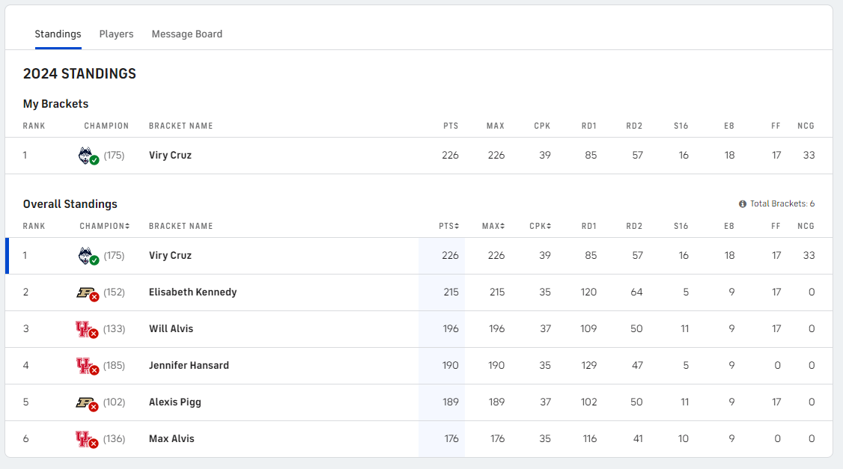
Task: Click the Total Brackets info icon
Action: tap(743, 203)
